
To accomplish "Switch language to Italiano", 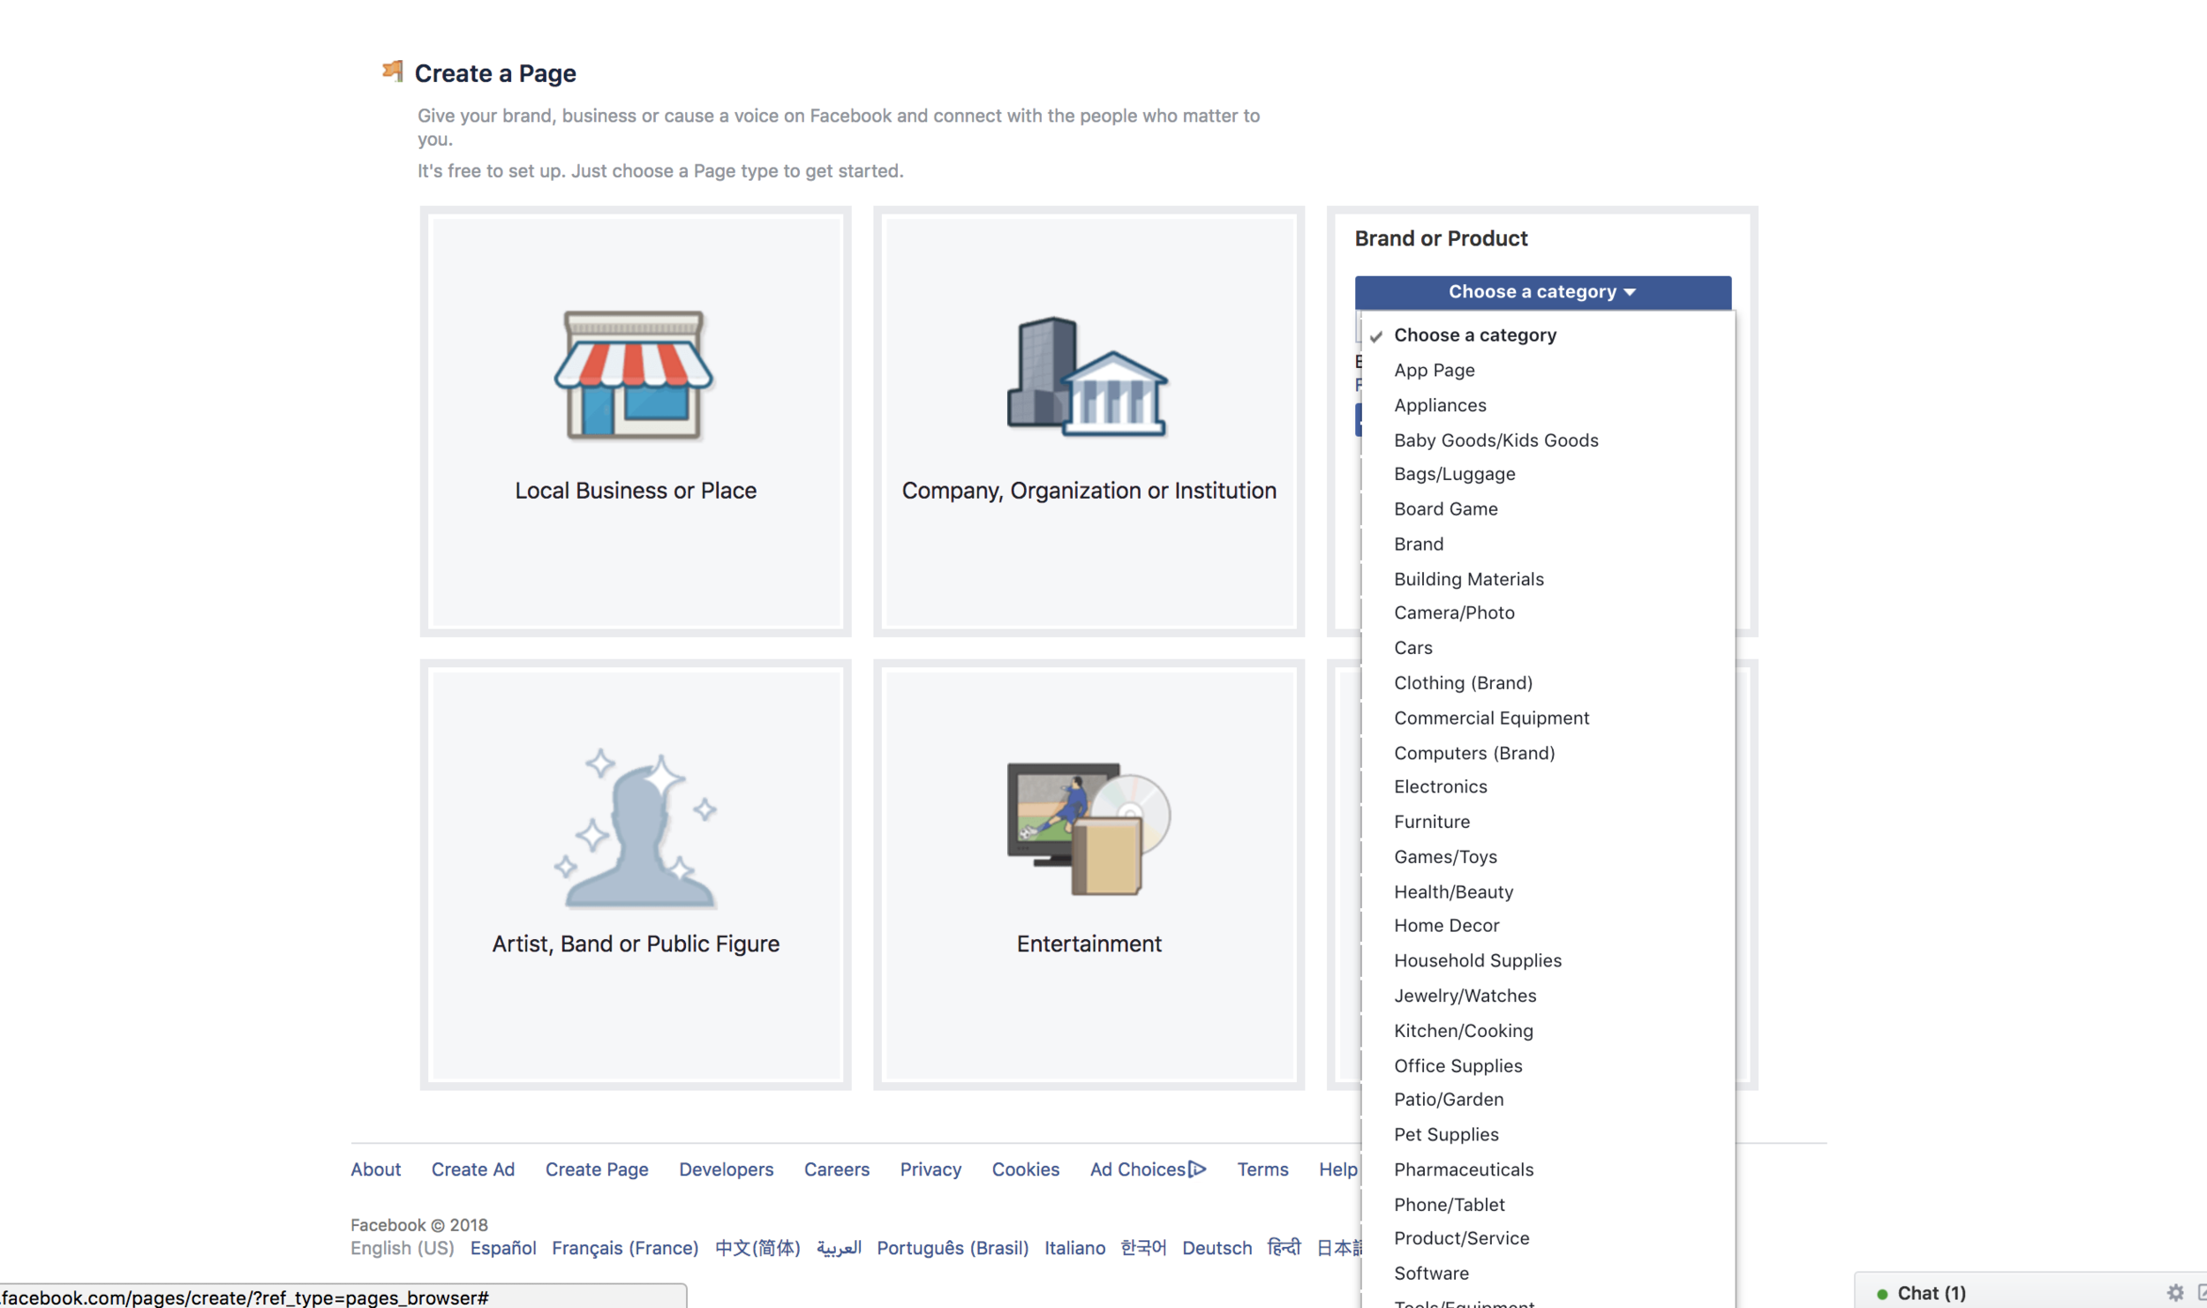I will [x=1074, y=1248].
